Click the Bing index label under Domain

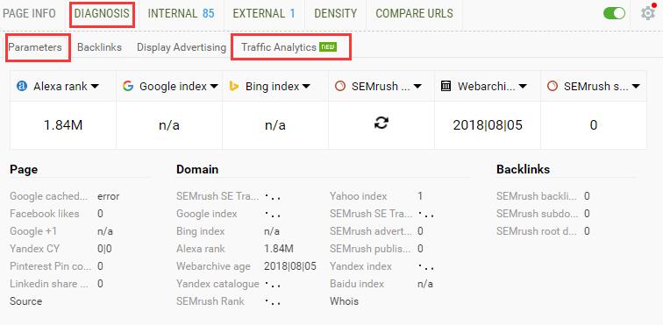click(200, 231)
